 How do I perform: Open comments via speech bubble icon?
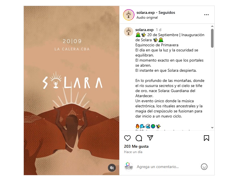139,138
